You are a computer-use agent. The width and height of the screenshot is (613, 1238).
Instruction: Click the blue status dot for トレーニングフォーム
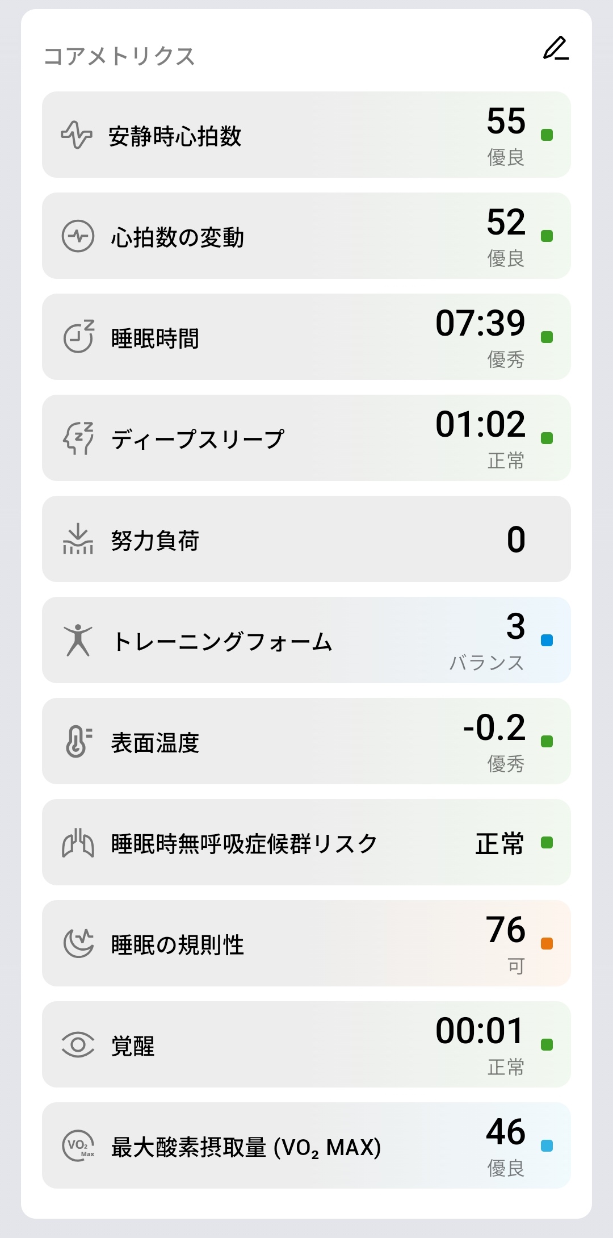pyautogui.click(x=547, y=641)
